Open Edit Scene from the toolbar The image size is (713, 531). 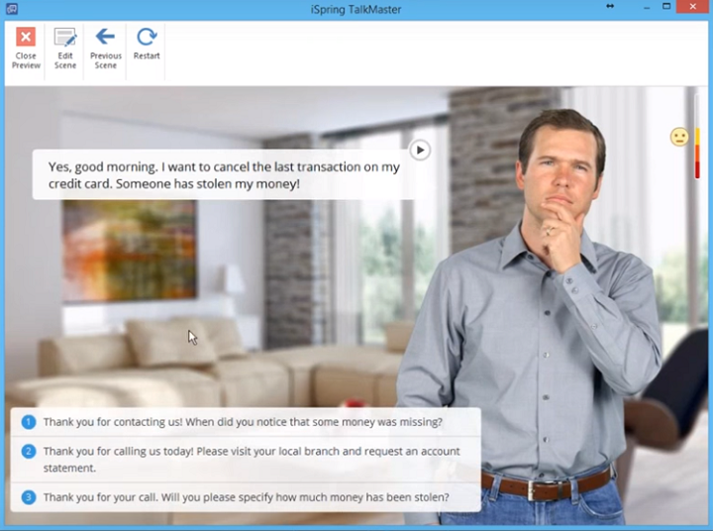pos(65,49)
